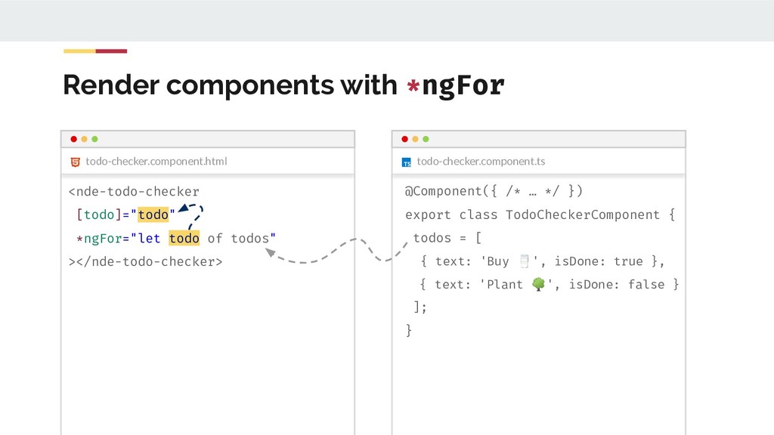
Task: Click the tree emoji after 'Plant'
Action: (x=538, y=284)
